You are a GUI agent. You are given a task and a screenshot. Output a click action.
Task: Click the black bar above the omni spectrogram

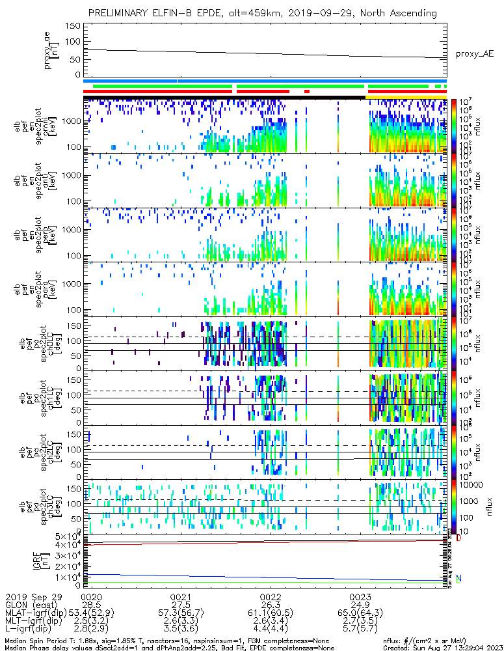(224, 97)
